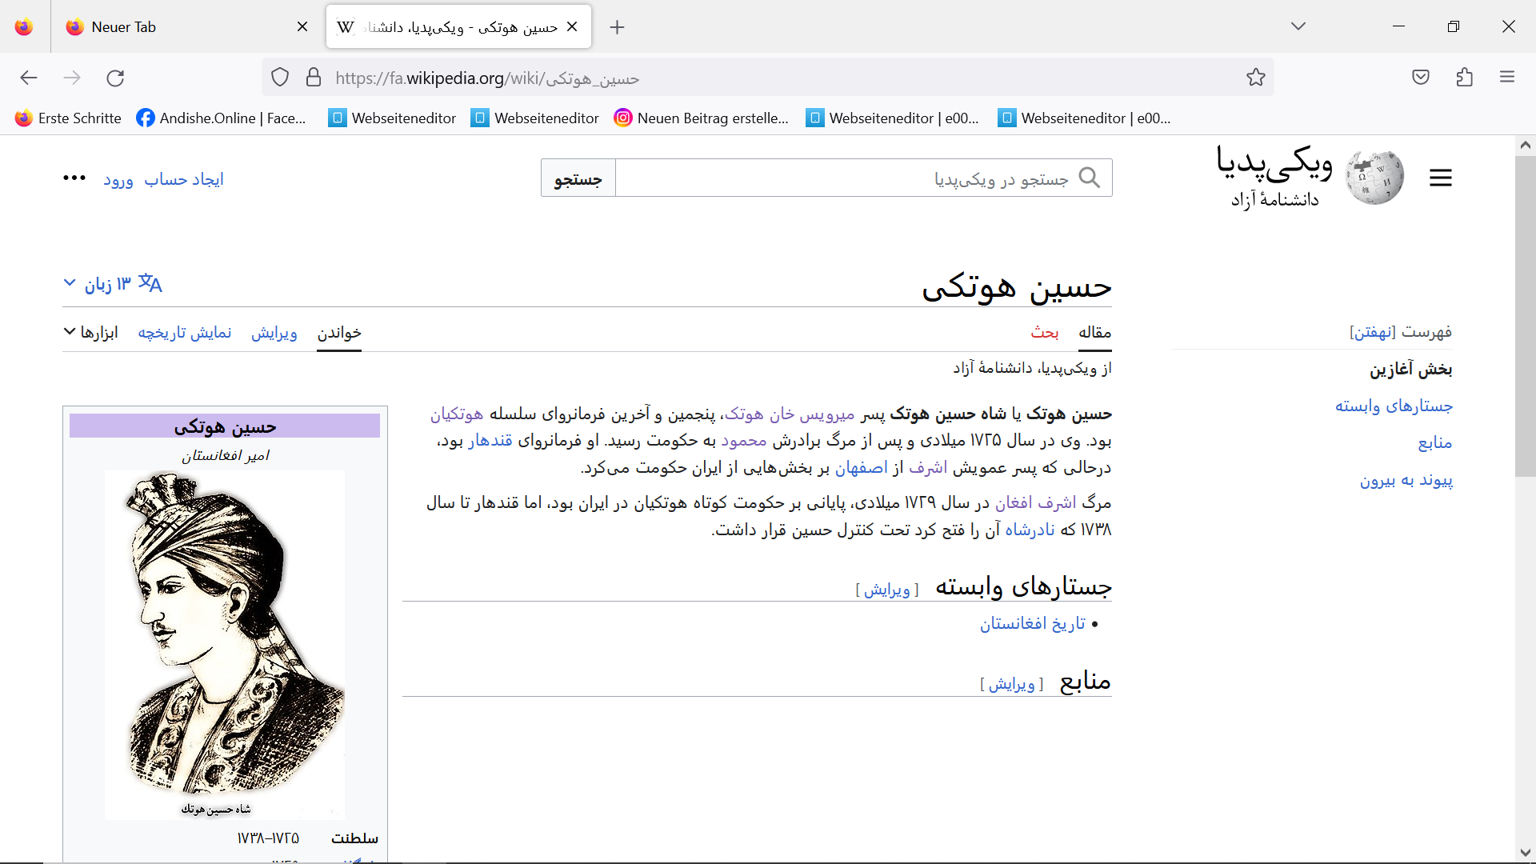Open the Wikipedia hamburger sidebar menu
Viewport: 1536px width, 864px height.
coord(1440,178)
